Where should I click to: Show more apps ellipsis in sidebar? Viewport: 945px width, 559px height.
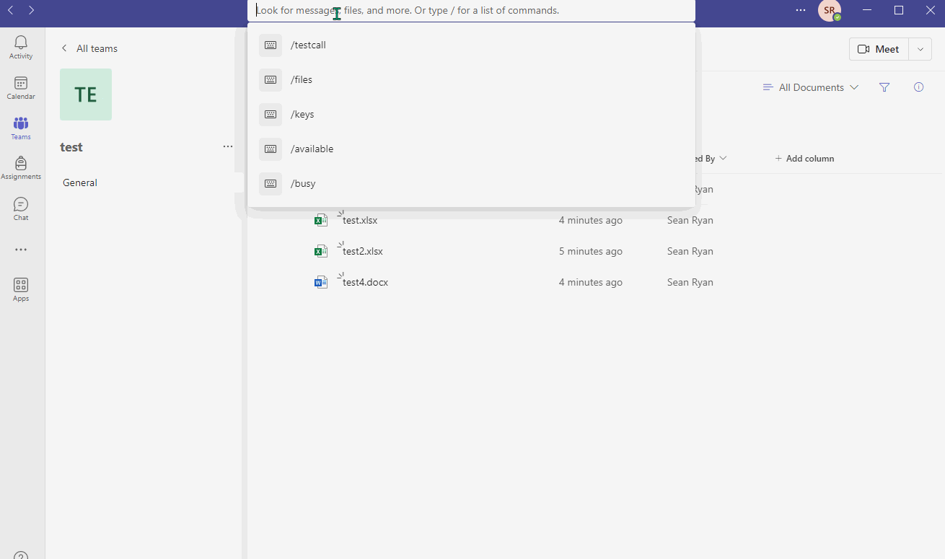point(21,250)
